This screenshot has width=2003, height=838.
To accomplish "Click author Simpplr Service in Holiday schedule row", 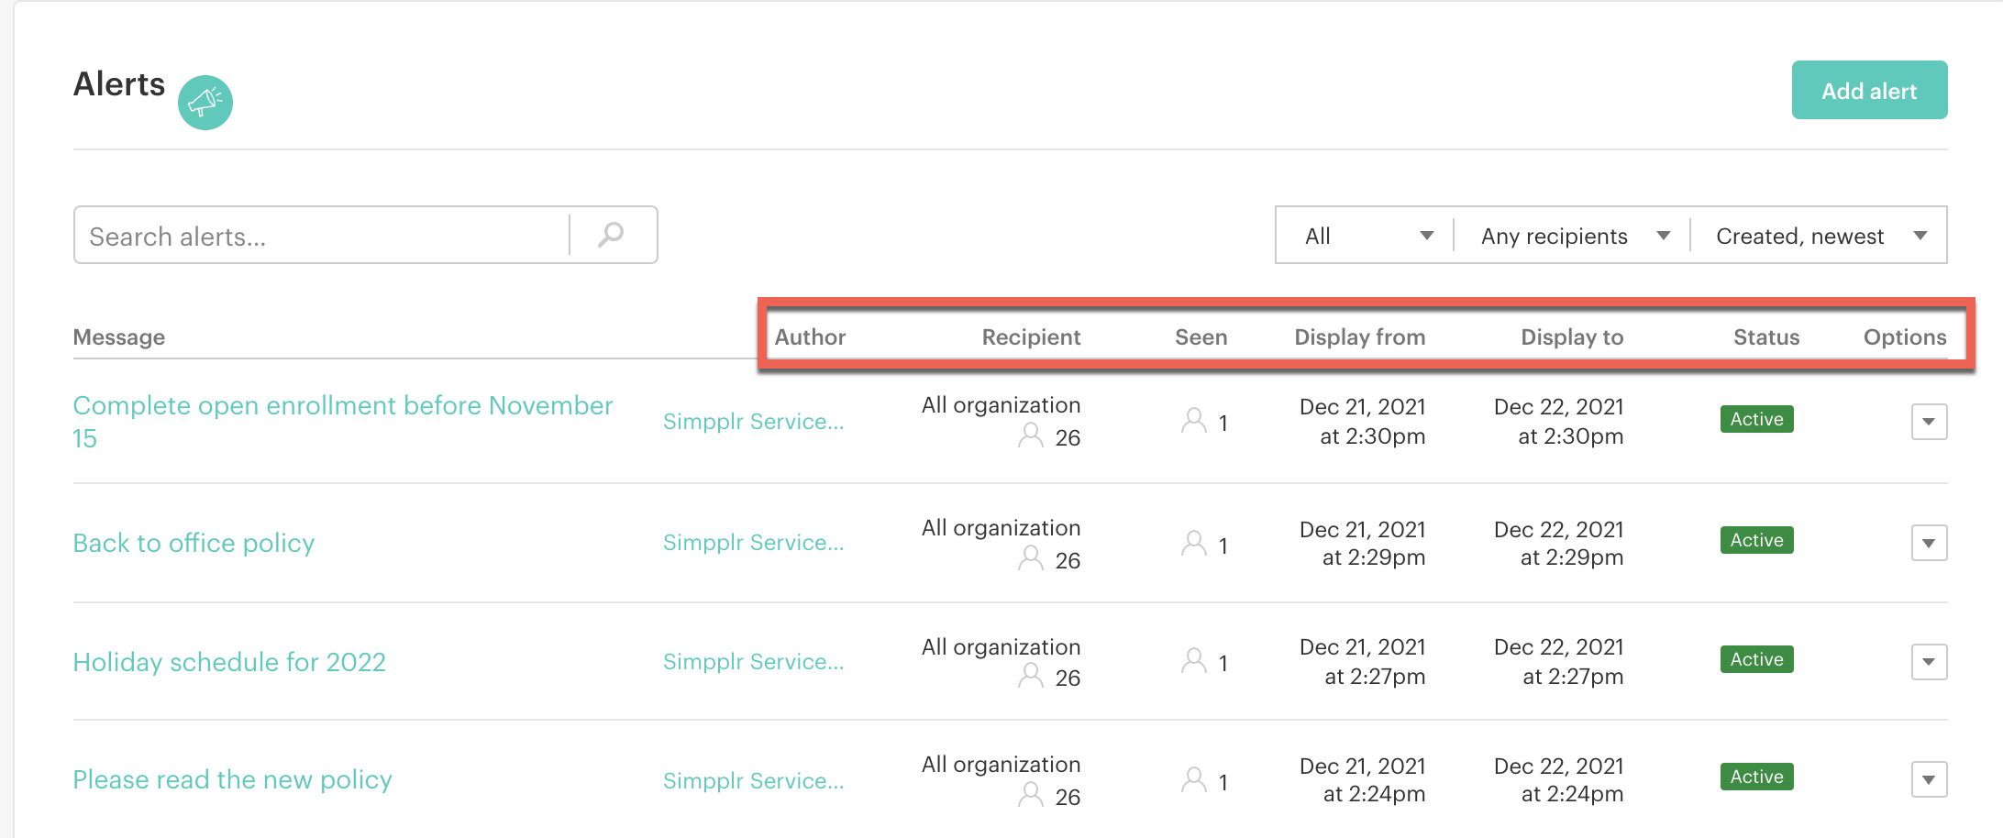I will pos(754,662).
